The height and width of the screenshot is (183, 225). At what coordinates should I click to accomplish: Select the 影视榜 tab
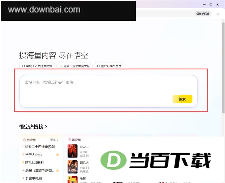74,140
